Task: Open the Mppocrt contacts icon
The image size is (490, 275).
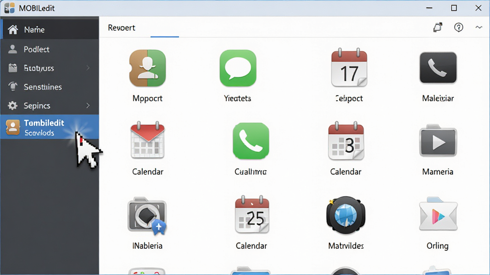Action: [147, 68]
